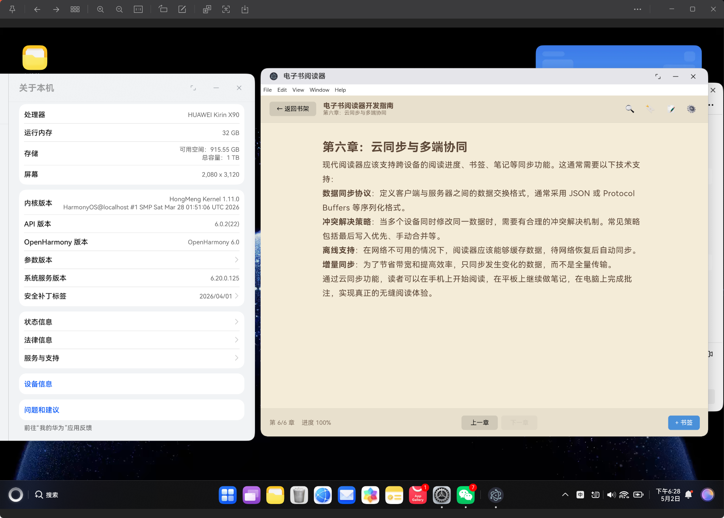Maximize the 关于本机 window

(x=193, y=88)
